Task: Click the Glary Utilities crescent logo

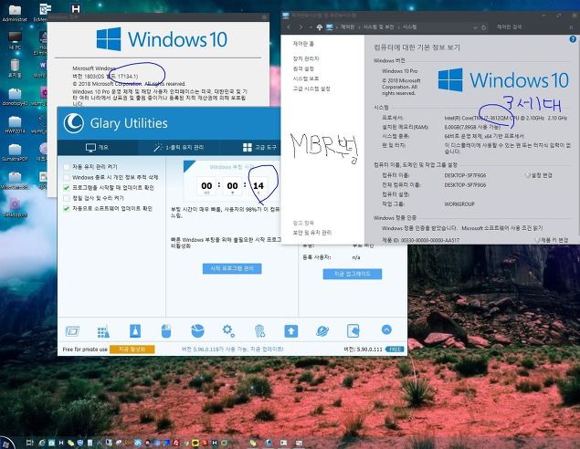Action: pos(73,122)
